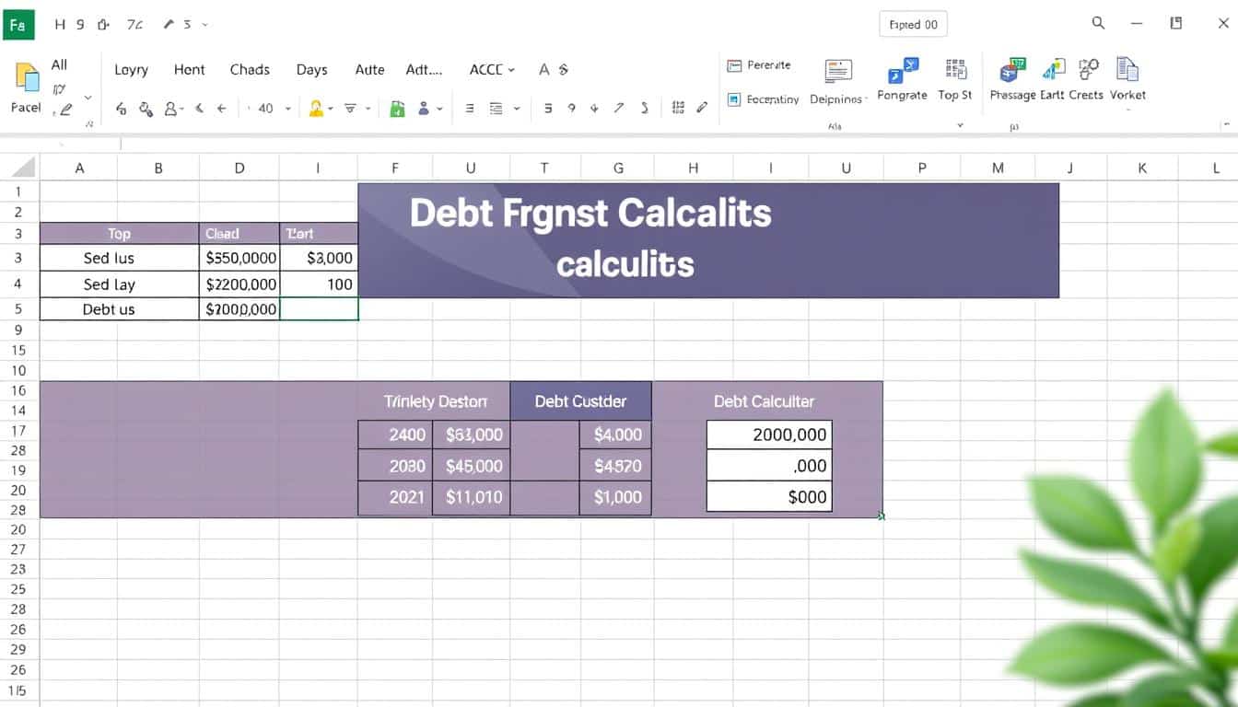This screenshot has width=1238, height=707.
Task: Open the Hent tab
Action: (189, 69)
